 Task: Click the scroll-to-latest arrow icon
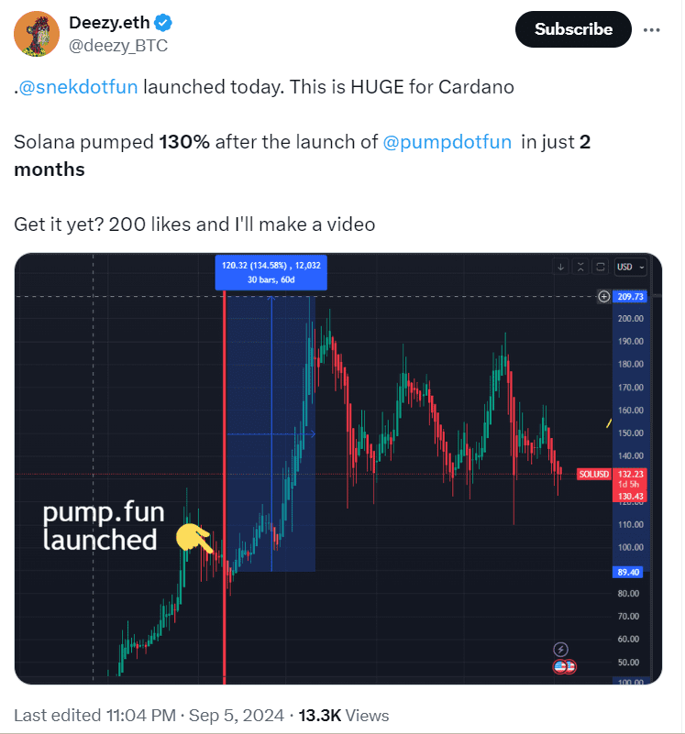point(561,267)
